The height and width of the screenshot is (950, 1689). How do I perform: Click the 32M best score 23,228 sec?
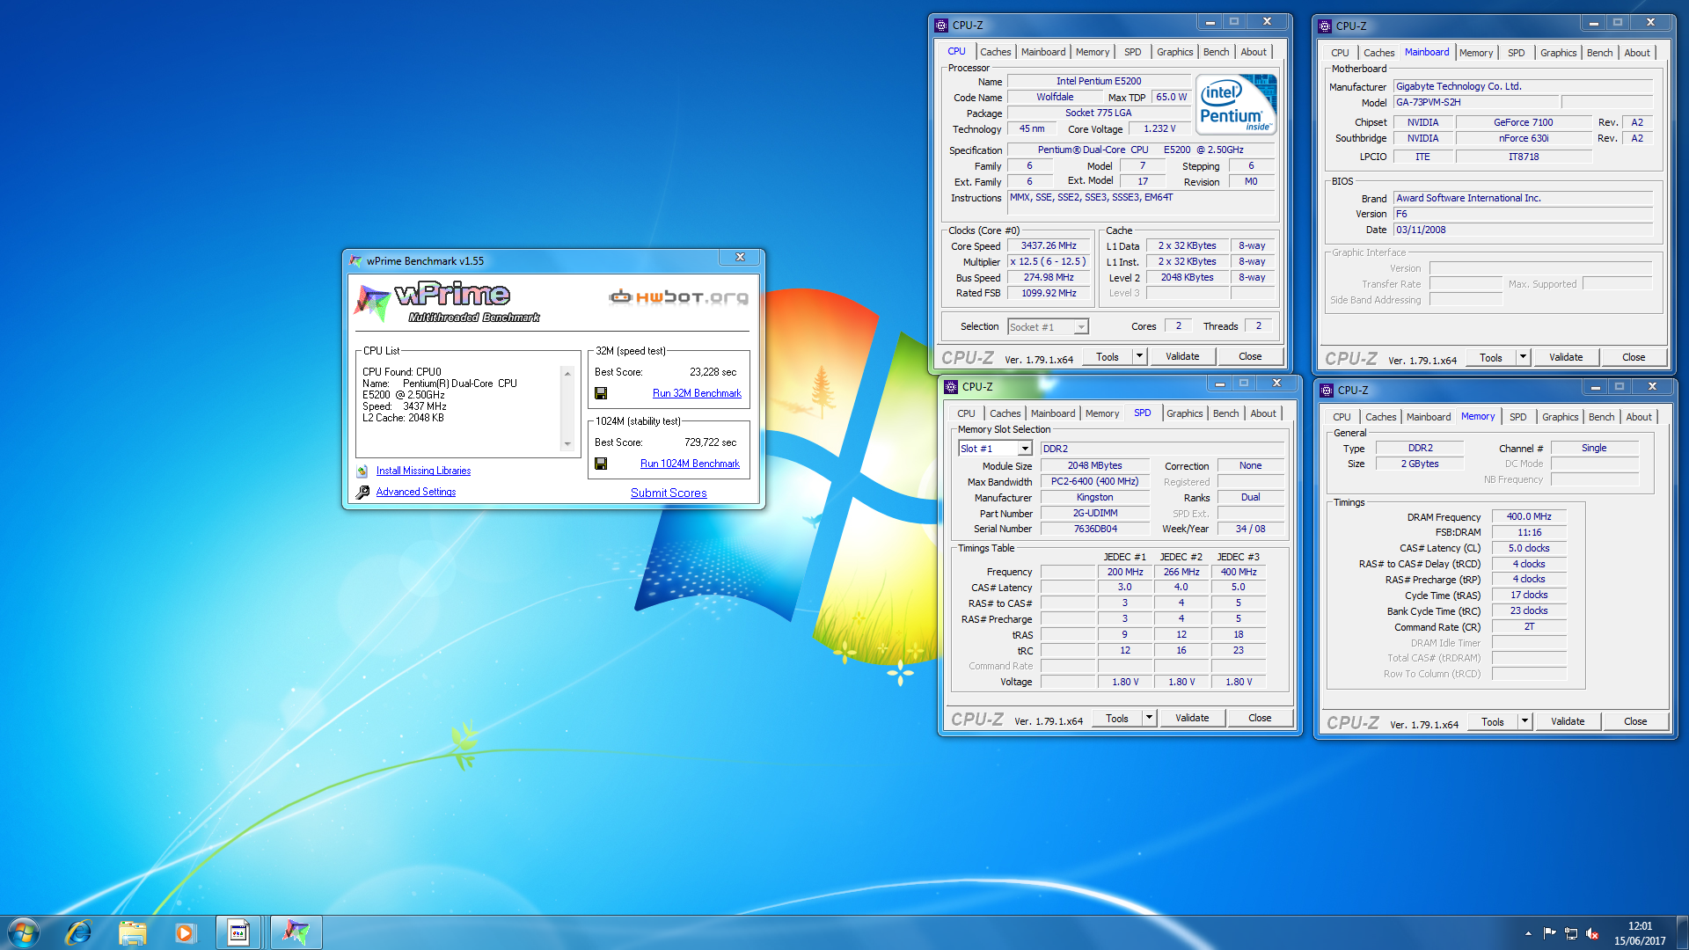(713, 372)
